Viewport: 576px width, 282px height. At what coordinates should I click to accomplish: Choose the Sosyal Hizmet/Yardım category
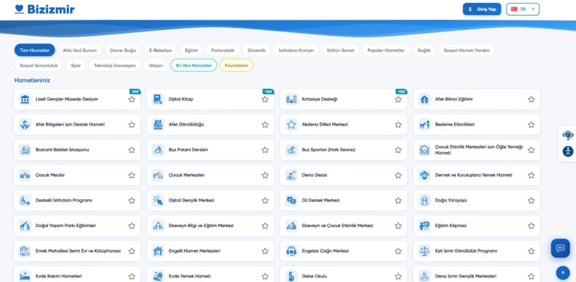pyautogui.click(x=467, y=50)
